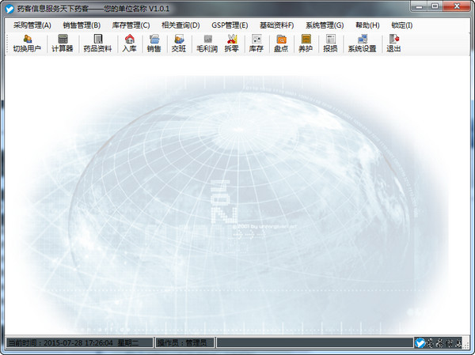Open the 销售 sales toolbar icon
This screenshot has width=475, height=355.
(154, 43)
